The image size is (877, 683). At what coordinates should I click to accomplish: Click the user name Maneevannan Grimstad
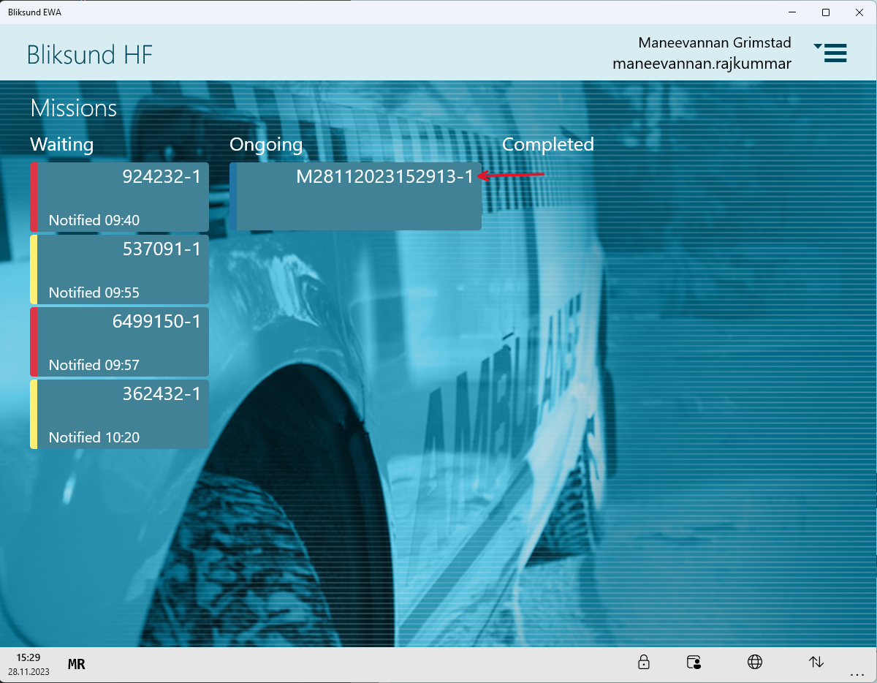pyautogui.click(x=715, y=42)
